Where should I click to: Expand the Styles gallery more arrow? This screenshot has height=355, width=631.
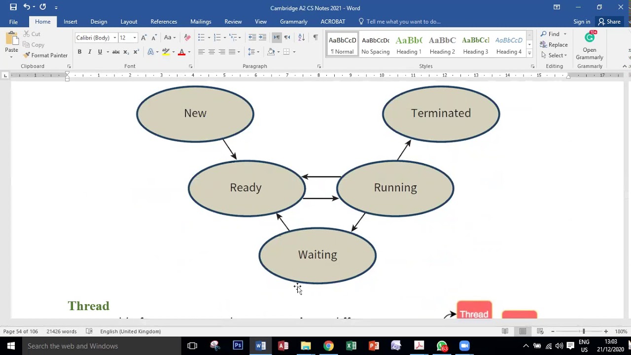point(529,53)
